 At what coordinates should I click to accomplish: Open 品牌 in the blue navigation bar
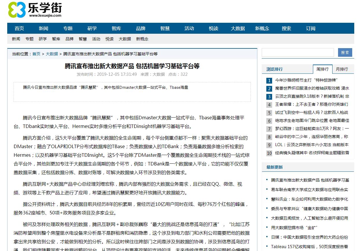(x=141, y=29)
